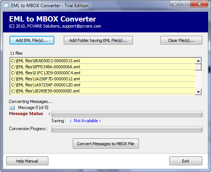Clear File(s) from the list
This screenshot has height=172, width=211.
(181, 40)
